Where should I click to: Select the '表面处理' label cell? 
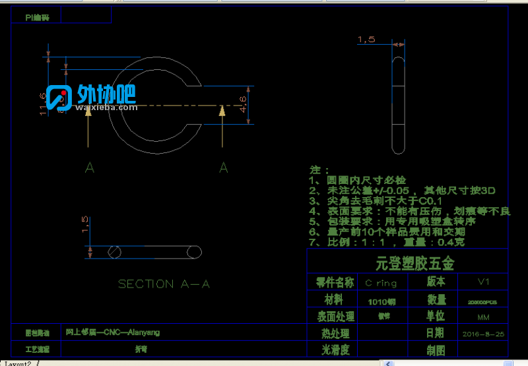336,317
